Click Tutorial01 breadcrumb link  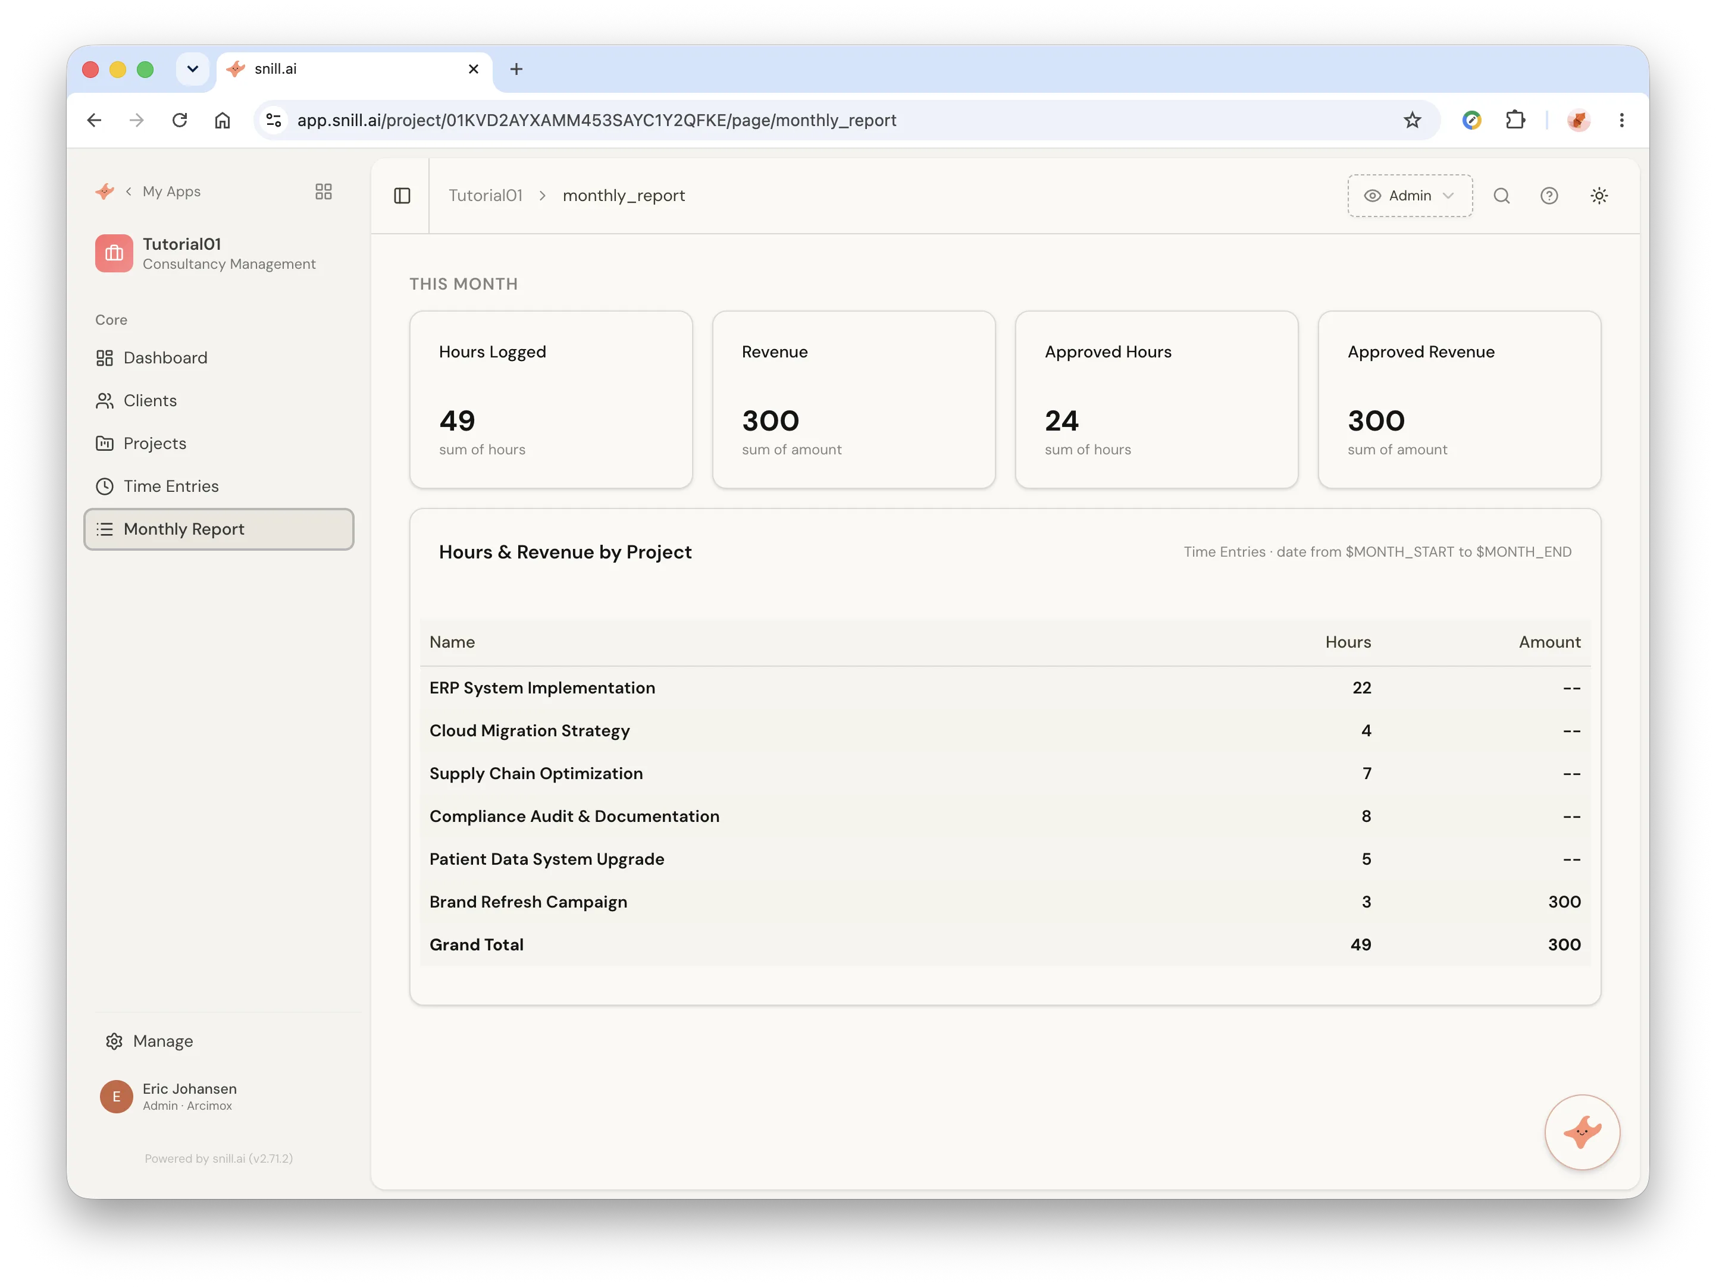tap(486, 196)
